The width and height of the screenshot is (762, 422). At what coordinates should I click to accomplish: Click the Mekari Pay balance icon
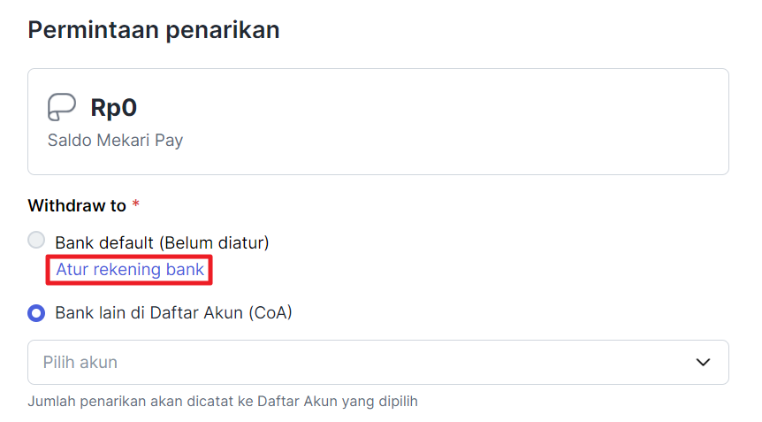[61, 108]
